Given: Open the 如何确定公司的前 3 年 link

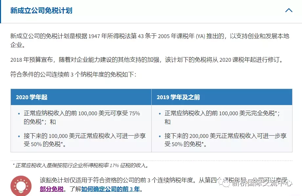Looking at the screenshot, I should tap(111, 189).
